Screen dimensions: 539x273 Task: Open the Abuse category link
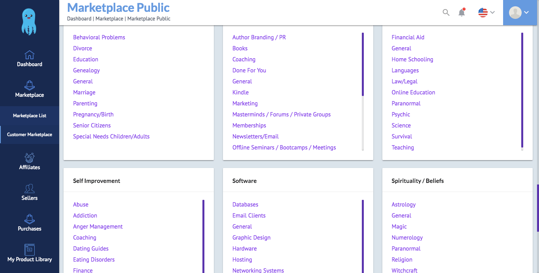(x=81, y=205)
